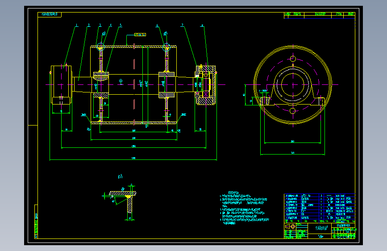Viewport: 387px width, 251px height.
Task: Click part balloon number 3
Action: [100, 25]
